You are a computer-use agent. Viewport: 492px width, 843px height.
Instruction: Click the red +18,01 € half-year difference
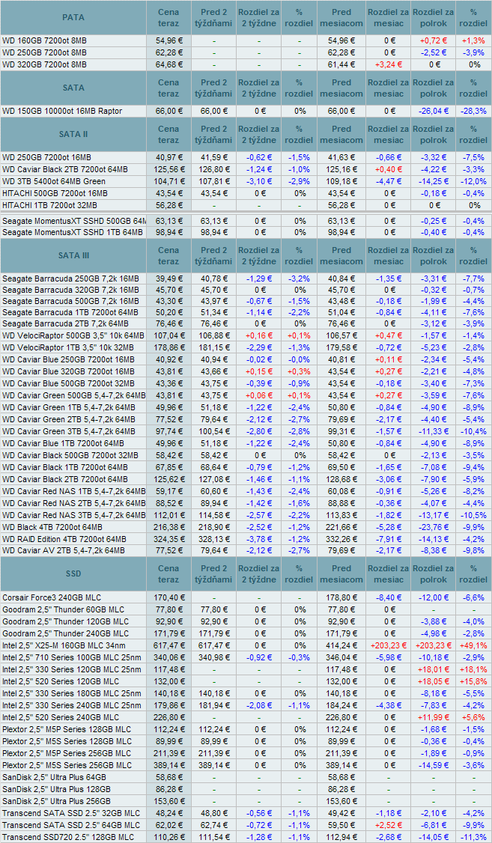tap(433, 669)
